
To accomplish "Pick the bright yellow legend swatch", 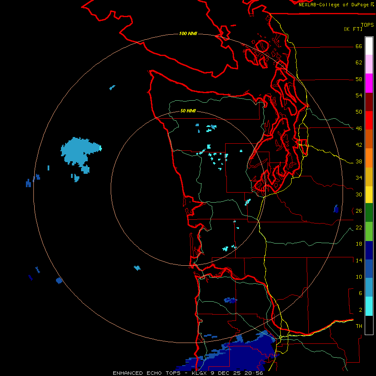I will coord(369,195).
